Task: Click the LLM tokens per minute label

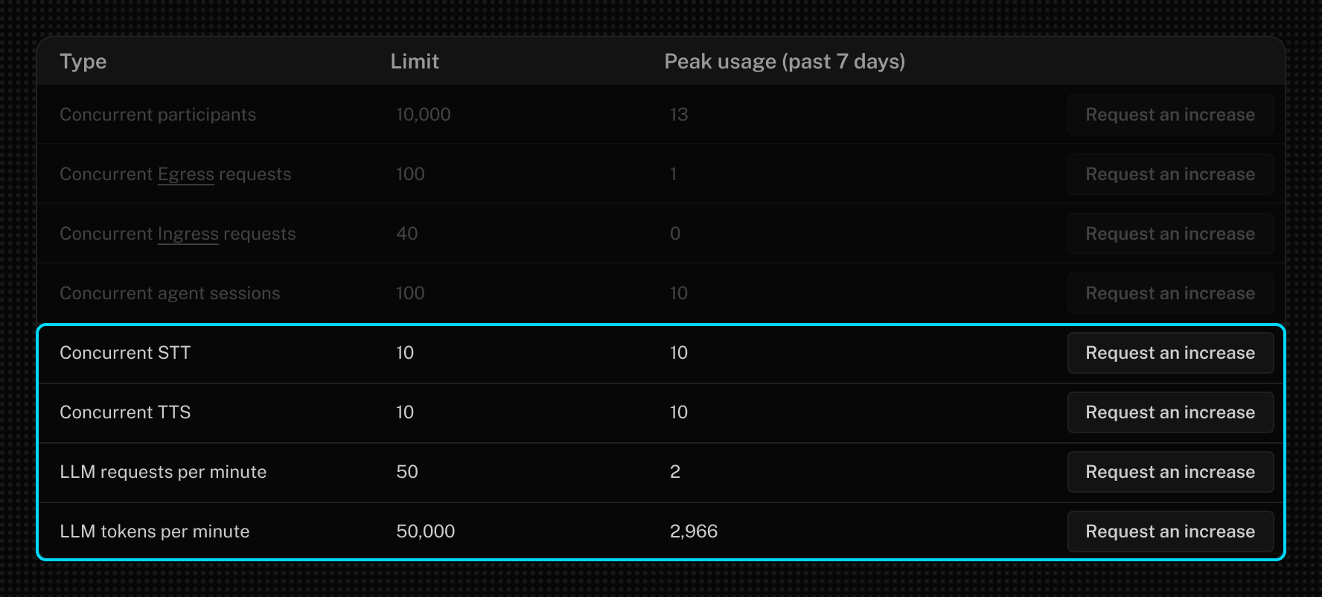Action: [x=155, y=531]
